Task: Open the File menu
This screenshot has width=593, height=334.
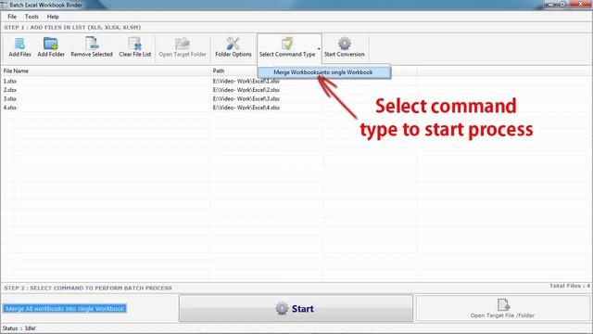Action: 12,17
